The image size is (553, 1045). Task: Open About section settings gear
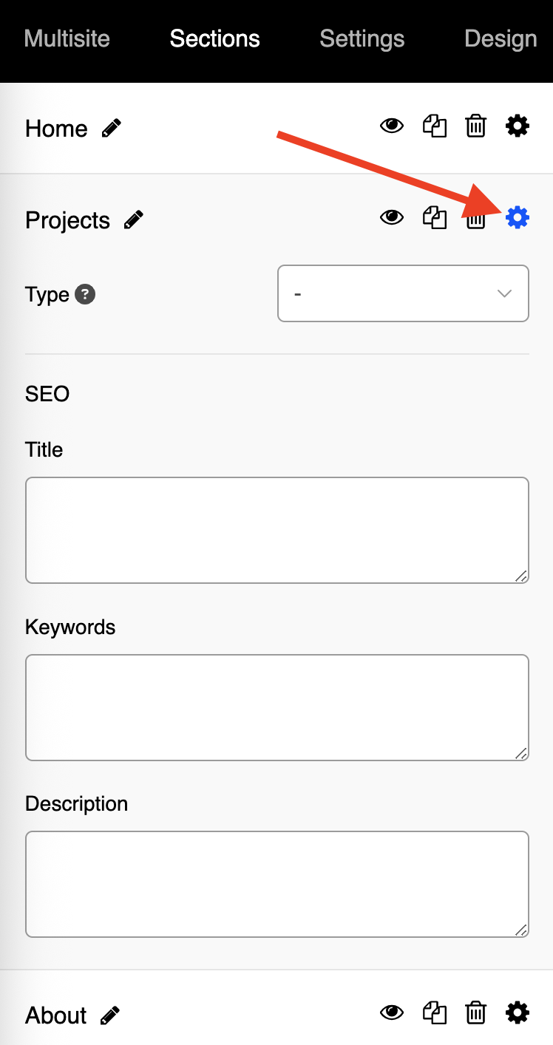click(518, 1012)
